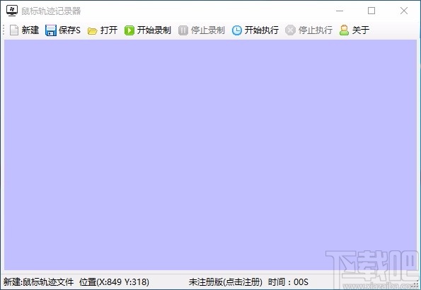The height and width of the screenshot is (290, 421).
Task: Click the green 开始录制 play icon
Action: 129,30
